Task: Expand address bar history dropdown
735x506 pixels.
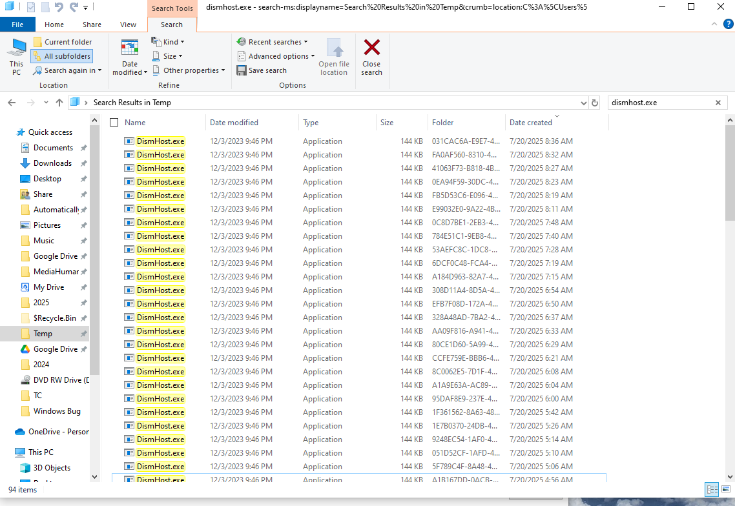Action: (x=584, y=103)
